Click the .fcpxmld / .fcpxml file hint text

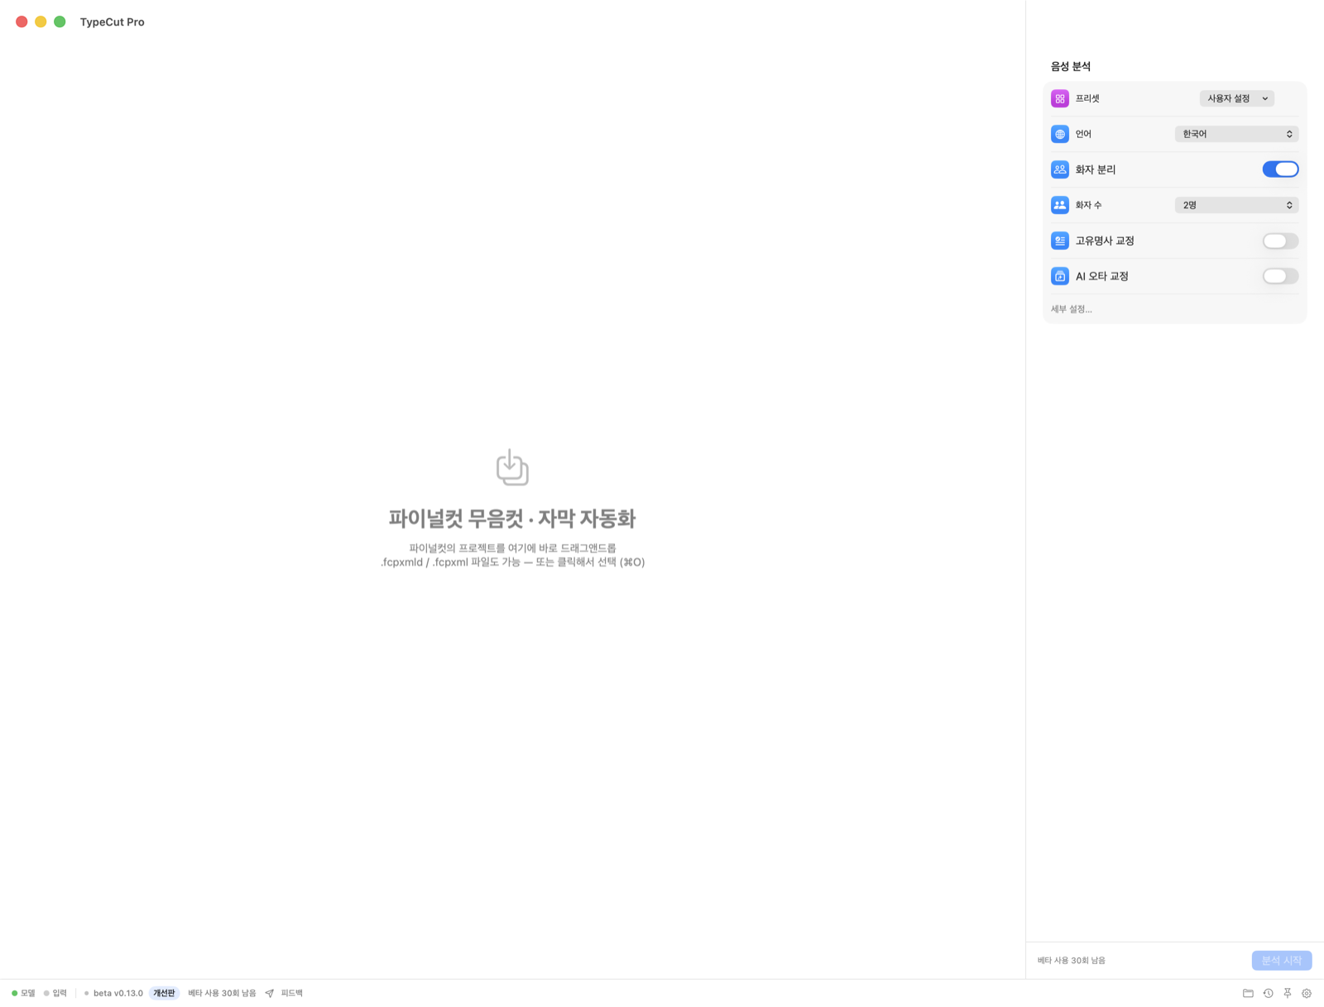(512, 562)
